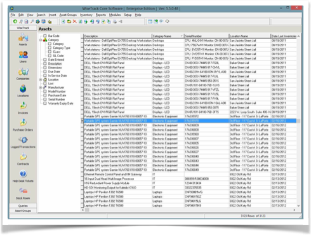The width and height of the screenshot is (311, 235).
Task: Expand the Location tree node
Action: pyautogui.click(x=41, y=79)
